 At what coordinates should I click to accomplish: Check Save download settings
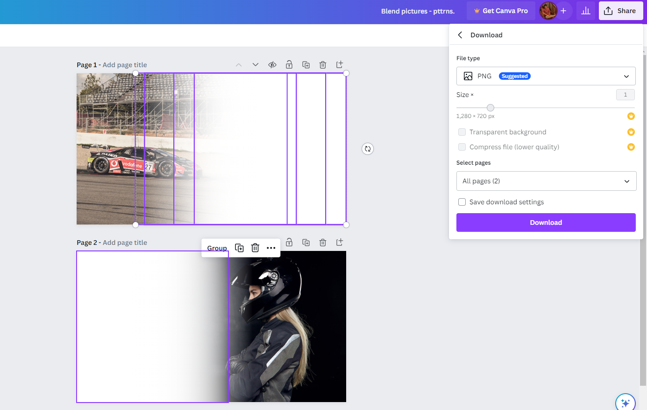coord(462,202)
